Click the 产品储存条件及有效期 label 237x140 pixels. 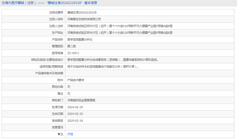point(49,73)
